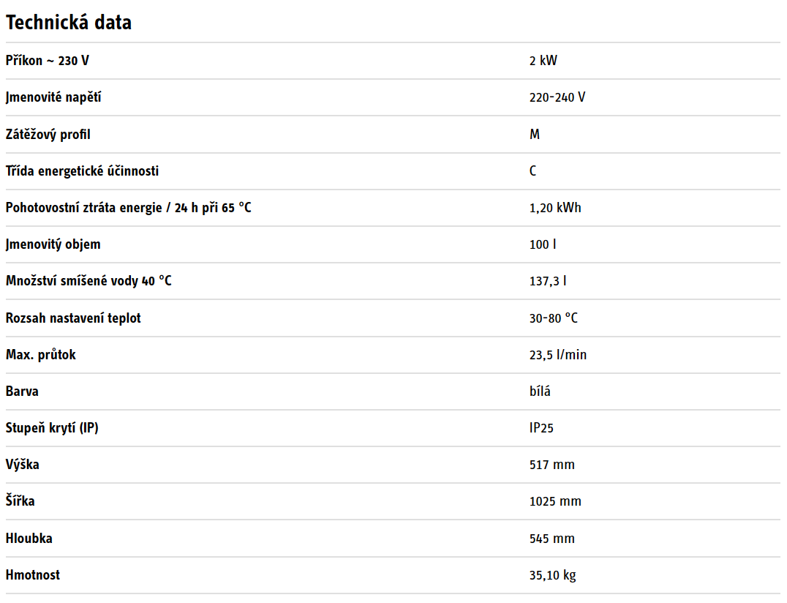Select the Zátěžový profil label
Screen dimensions: 787x603
(48, 135)
